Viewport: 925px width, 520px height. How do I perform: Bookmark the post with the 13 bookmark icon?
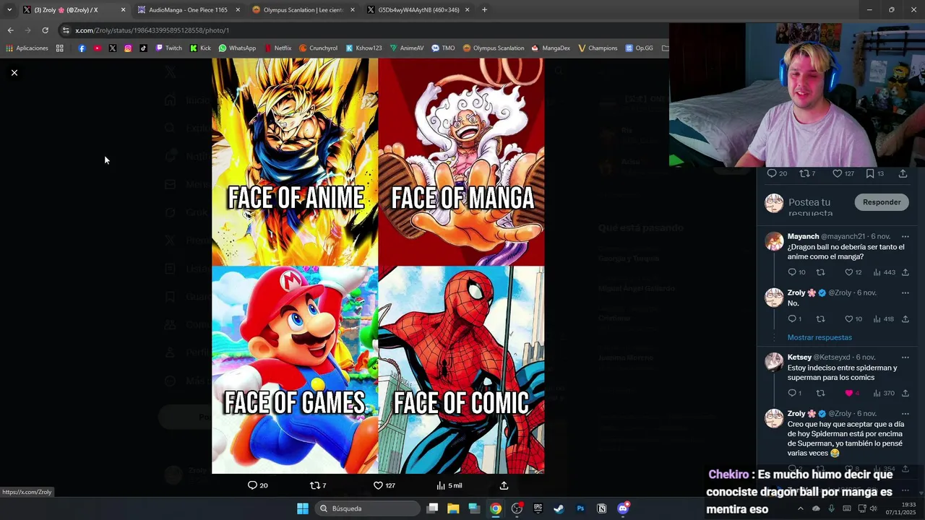(x=870, y=173)
